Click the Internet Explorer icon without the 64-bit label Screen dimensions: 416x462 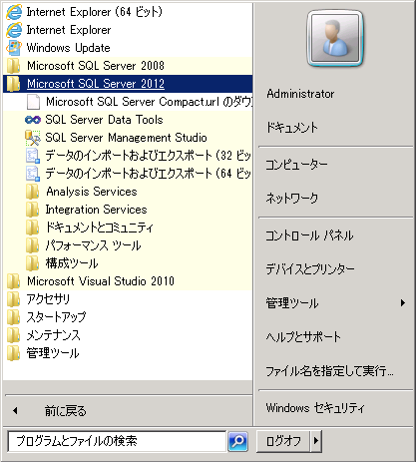14,30
